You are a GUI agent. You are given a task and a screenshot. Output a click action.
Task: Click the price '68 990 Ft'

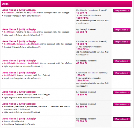coord(81,107)
